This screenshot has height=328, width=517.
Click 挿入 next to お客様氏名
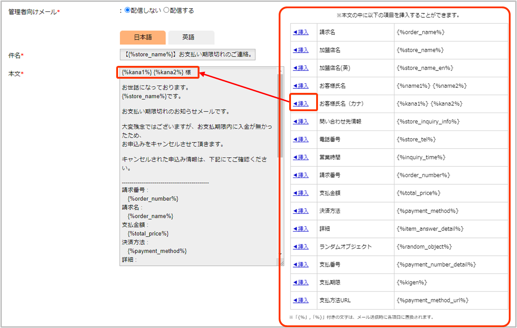301,86
